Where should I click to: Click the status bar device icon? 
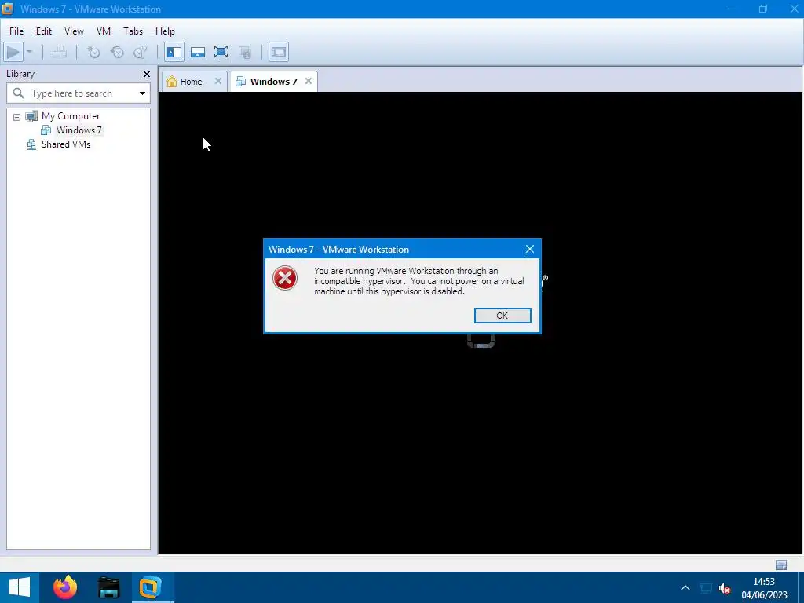point(781,565)
